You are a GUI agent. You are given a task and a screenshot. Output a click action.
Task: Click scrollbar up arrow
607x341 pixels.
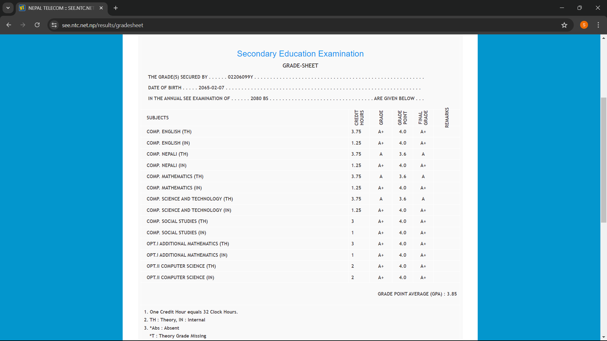coord(604,38)
